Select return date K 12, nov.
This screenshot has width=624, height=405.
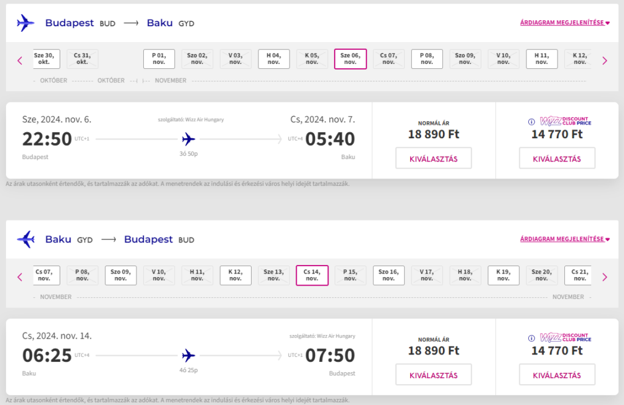235,275
